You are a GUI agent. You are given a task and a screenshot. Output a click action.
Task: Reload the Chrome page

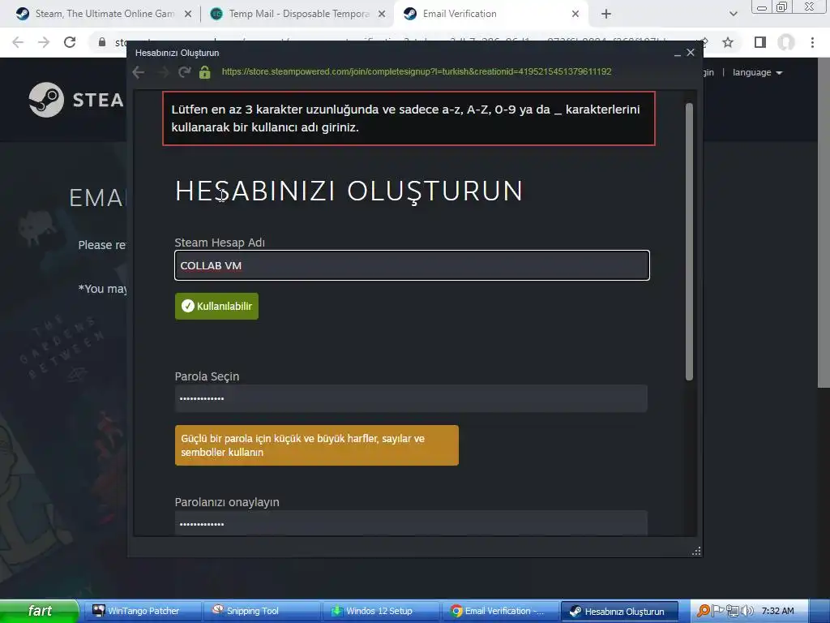70,42
